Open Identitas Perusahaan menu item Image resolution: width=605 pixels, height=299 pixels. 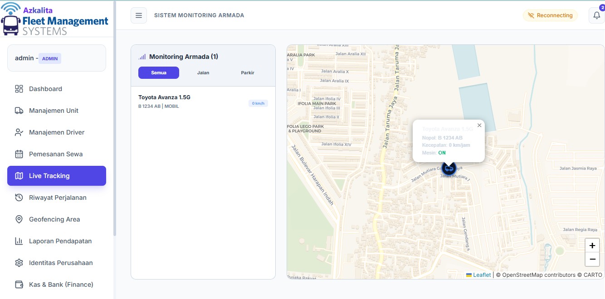[x=57, y=263]
